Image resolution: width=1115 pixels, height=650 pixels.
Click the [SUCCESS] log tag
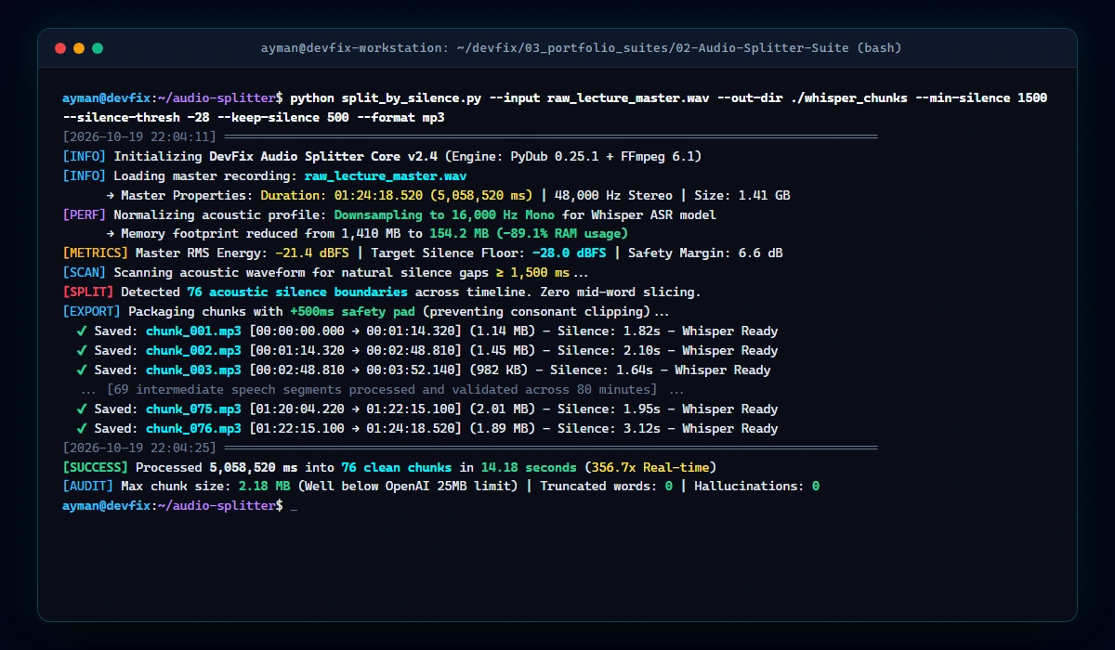(x=95, y=468)
